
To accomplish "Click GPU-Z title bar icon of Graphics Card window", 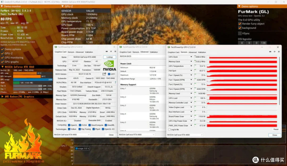I will click(x=56, y=47).
